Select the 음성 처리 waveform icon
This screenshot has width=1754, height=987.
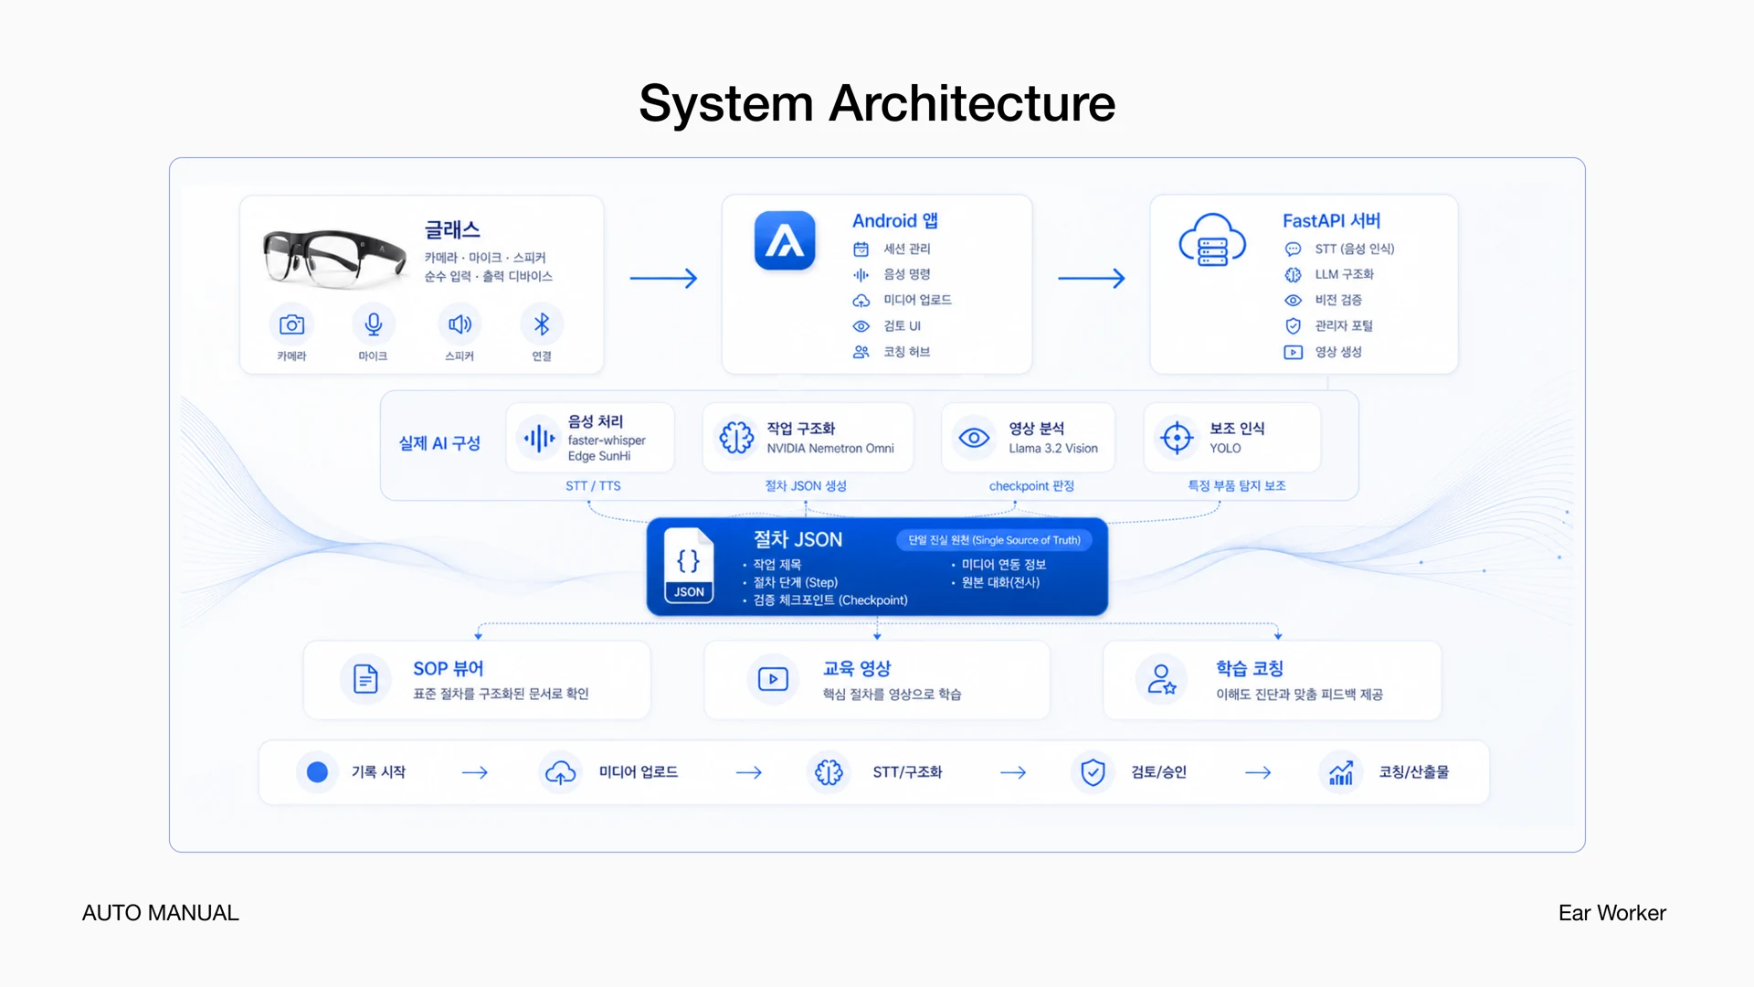pos(539,439)
